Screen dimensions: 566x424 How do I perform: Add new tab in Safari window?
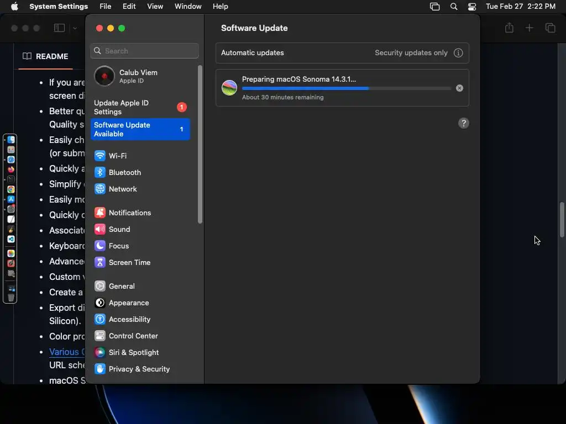tap(529, 28)
